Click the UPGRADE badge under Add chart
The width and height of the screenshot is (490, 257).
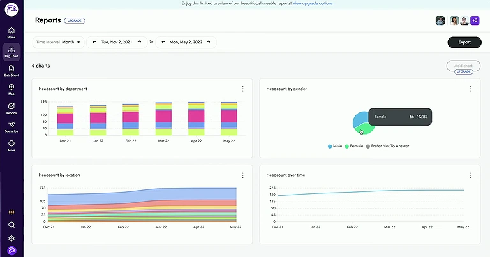point(463,71)
